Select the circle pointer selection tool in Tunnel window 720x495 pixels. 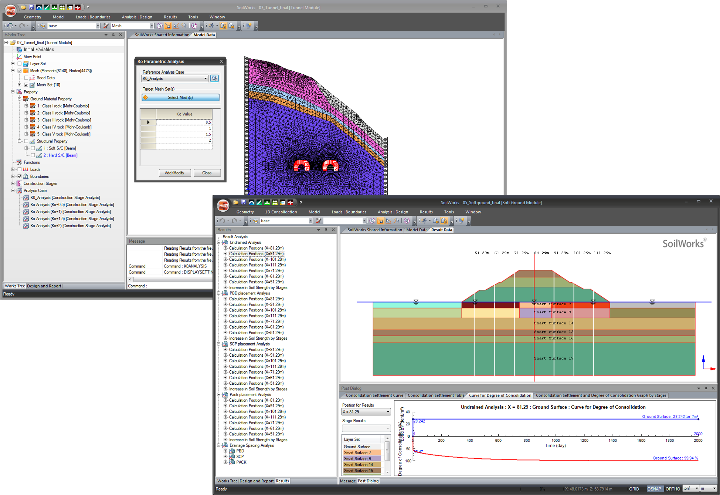pyautogui.click(x=159, y=26)
